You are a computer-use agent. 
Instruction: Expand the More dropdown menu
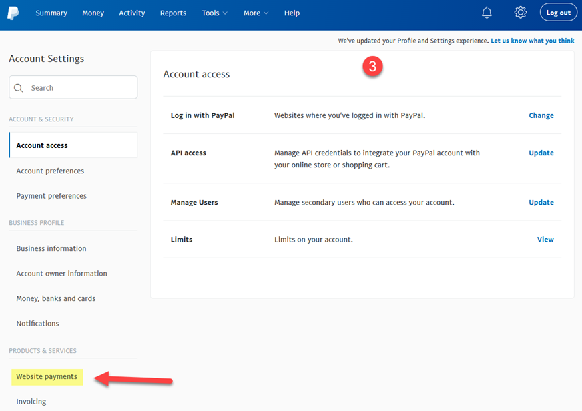pyautogui.click(x=256, y=13)
